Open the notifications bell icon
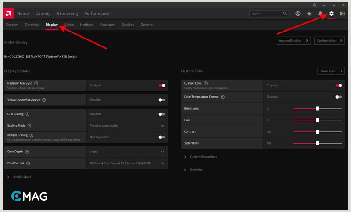Screen dimensions: 351x212 tap(320, 14)
